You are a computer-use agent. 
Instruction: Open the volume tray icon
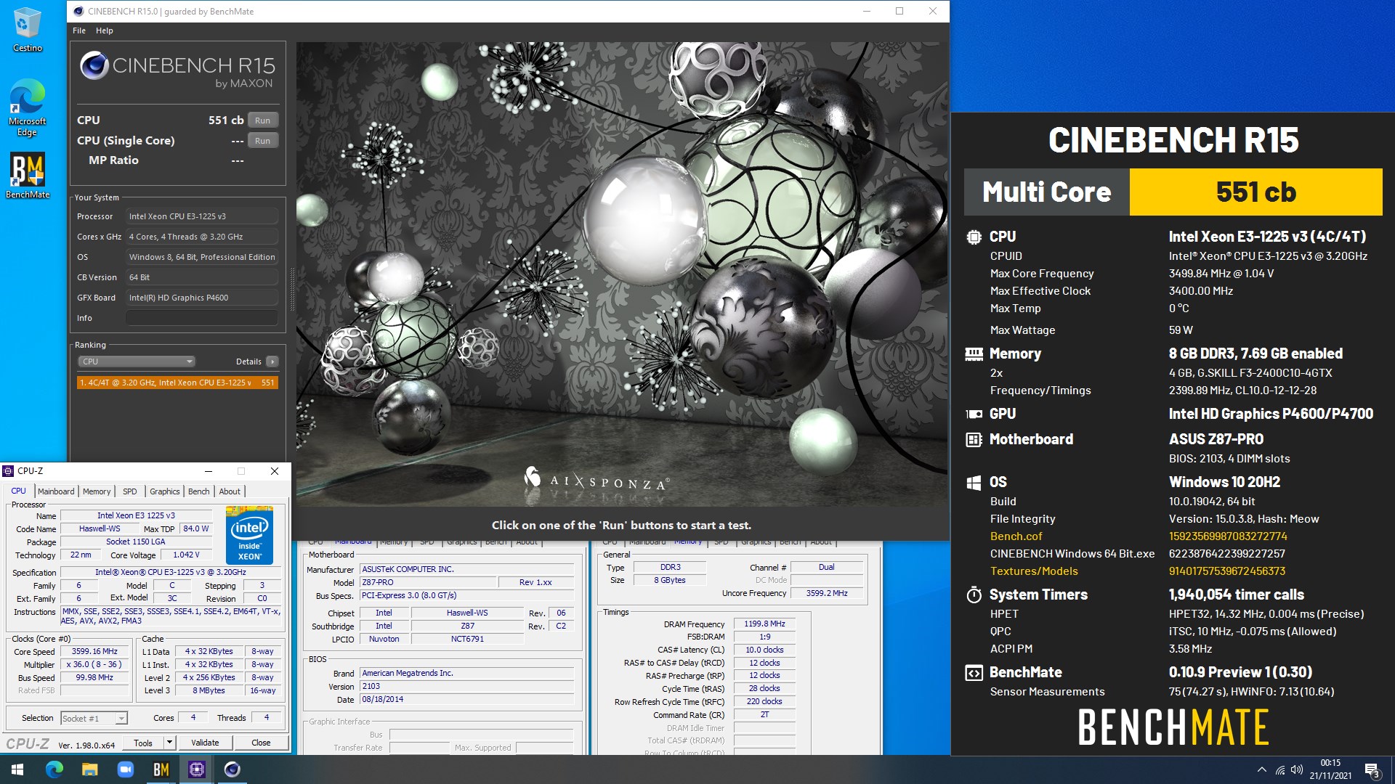coord(1297,769)
